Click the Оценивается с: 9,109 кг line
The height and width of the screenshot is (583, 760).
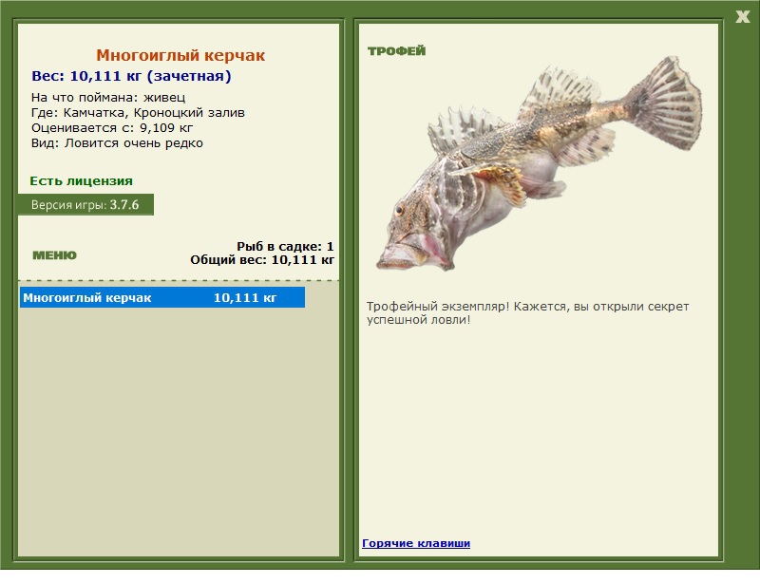[112, 128]
